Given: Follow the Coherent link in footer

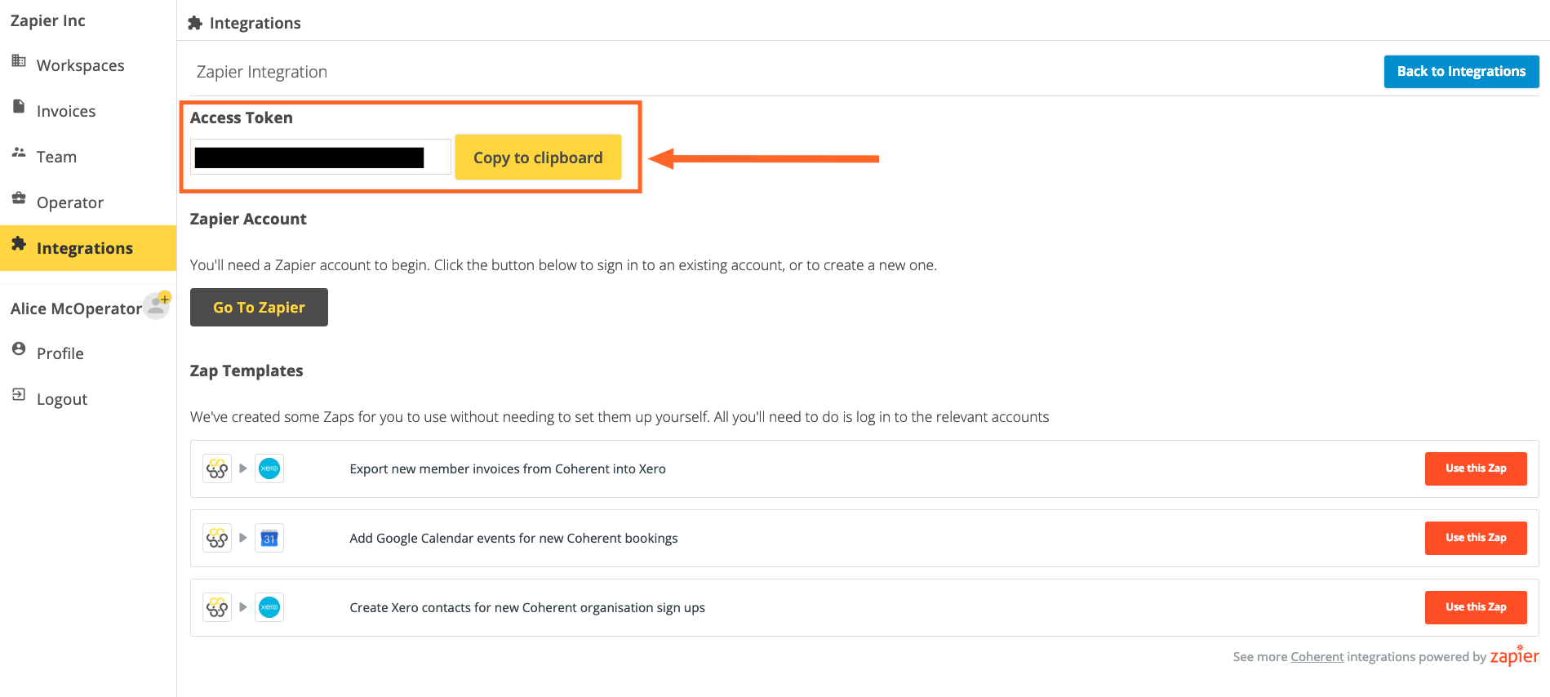Looking at the screenshot, I should point(1317,657).
